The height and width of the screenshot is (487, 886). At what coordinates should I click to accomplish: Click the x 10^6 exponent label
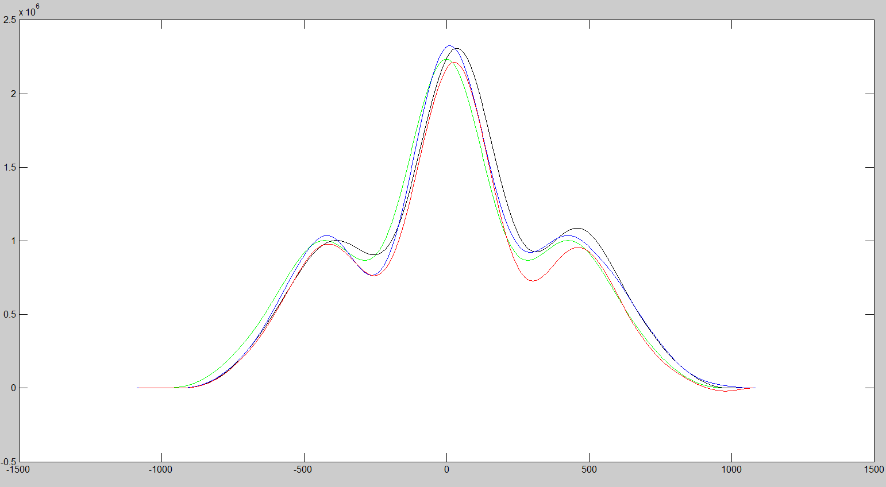click(30, 10)
